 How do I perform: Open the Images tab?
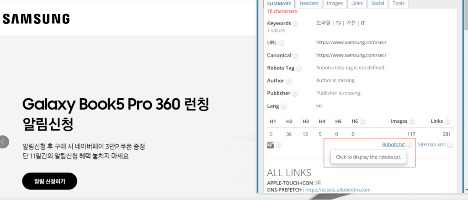(335, 4)
